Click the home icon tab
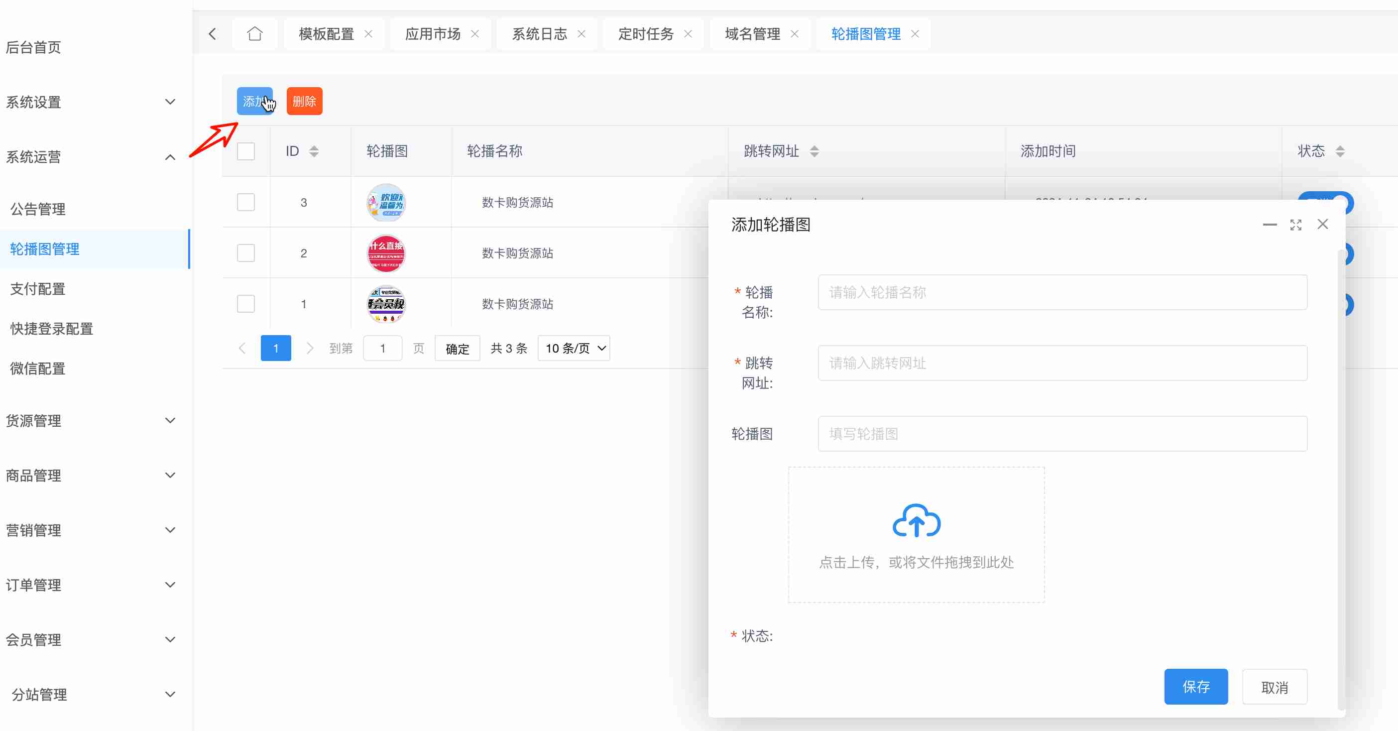 tap(254, 34)
